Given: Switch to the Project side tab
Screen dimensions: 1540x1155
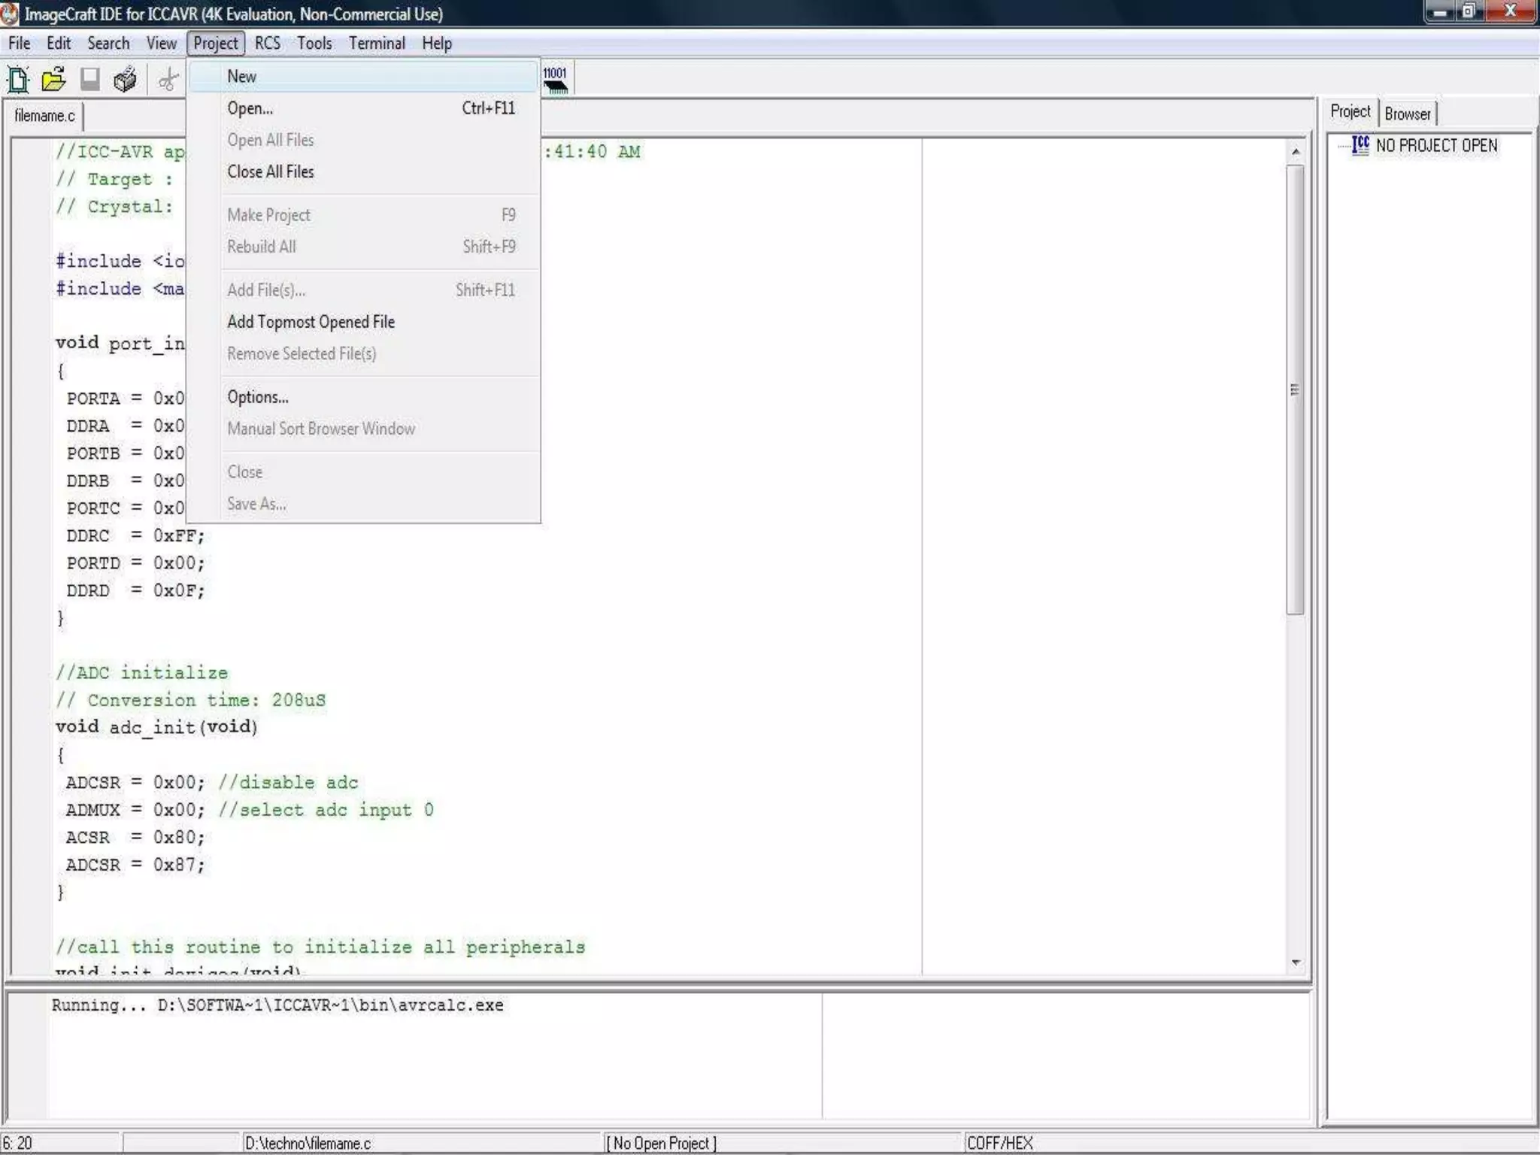Looking at the screenshot, I should click(x=1351, y=112).
